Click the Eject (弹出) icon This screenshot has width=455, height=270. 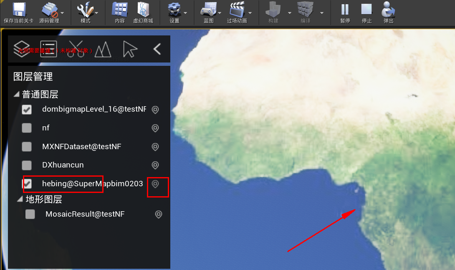click(x=388, y=10)
